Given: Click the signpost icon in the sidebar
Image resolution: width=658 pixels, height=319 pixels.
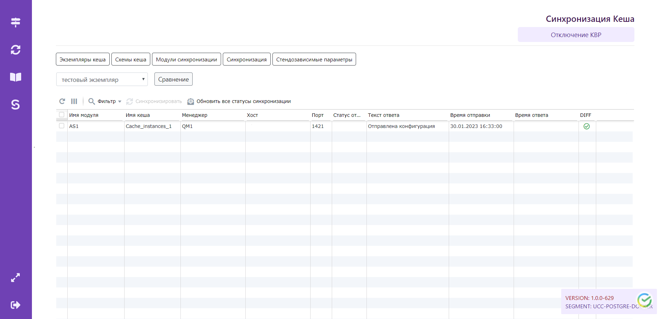Looking at the screenshot, I should click(16, 22).
